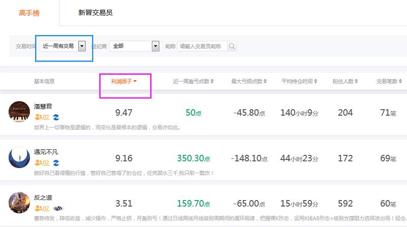Sort by 近一周盈亏点数 column
407x227 pixels.
coord(193,81)
